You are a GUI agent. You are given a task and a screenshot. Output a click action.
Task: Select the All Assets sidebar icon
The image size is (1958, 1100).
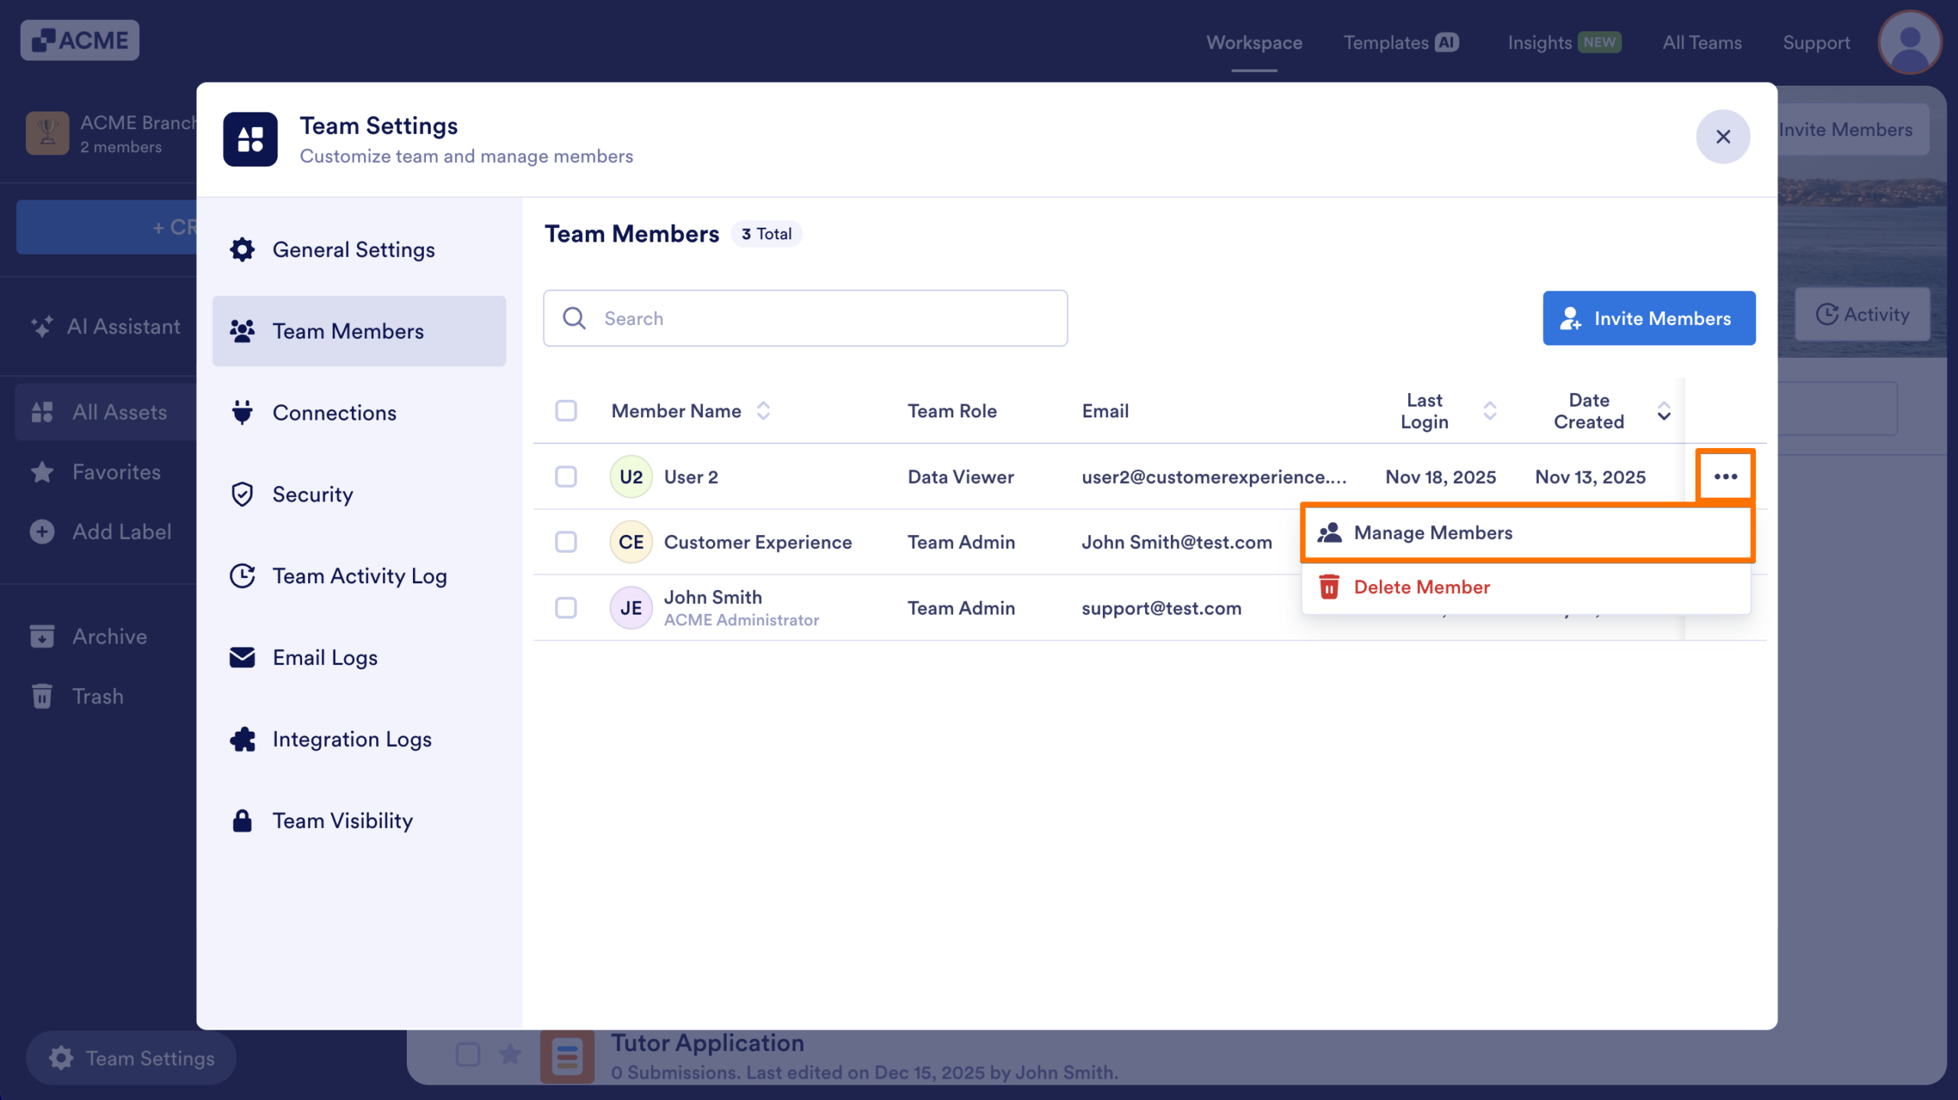coord(43,411)
